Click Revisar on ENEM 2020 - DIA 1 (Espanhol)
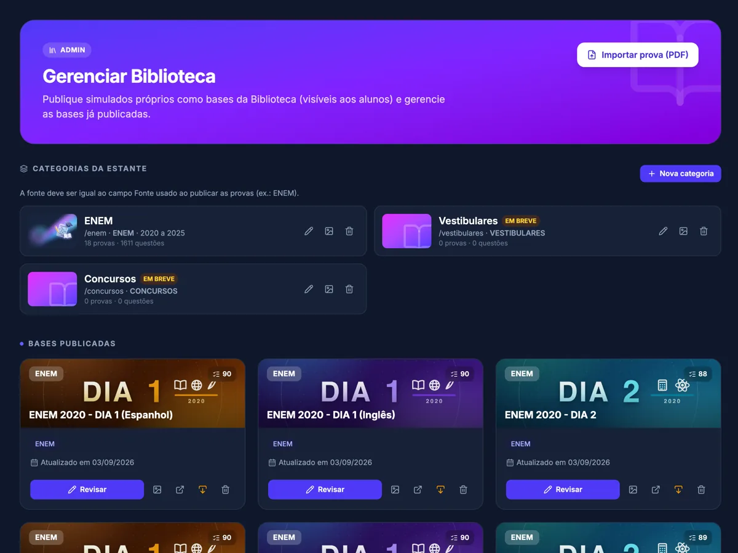This screenshot has height=553, width=738. (87, 490)
